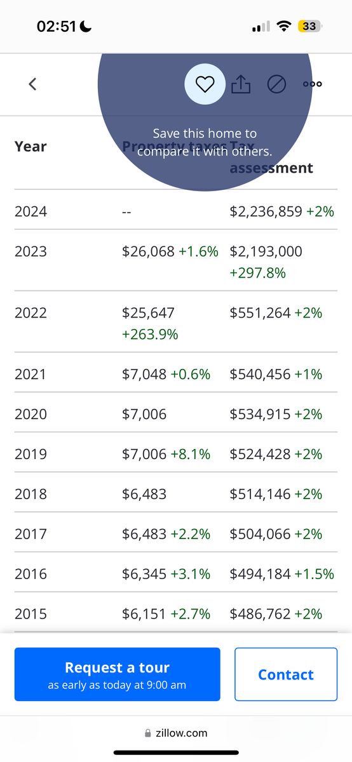Hide this home with circle-slash icon

pos(276,84)
